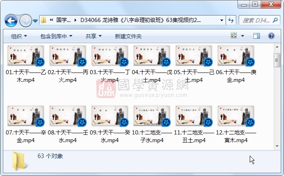
Task: Click 新建文件夹 button
Action: pos(128,36)
